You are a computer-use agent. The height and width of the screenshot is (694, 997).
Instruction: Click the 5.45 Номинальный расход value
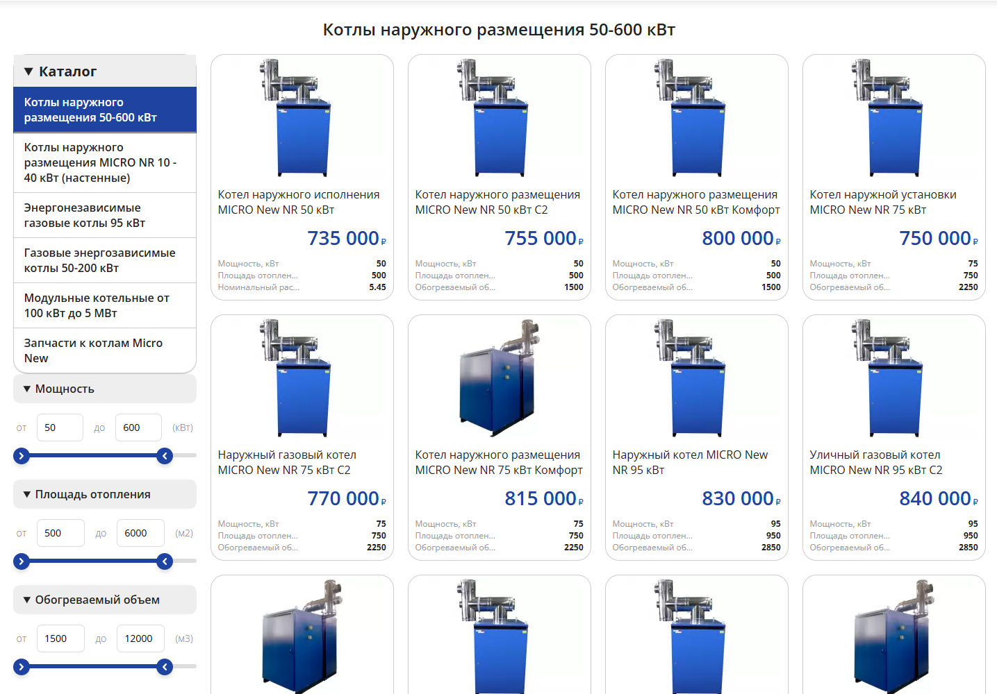click(x=377, y=287)
